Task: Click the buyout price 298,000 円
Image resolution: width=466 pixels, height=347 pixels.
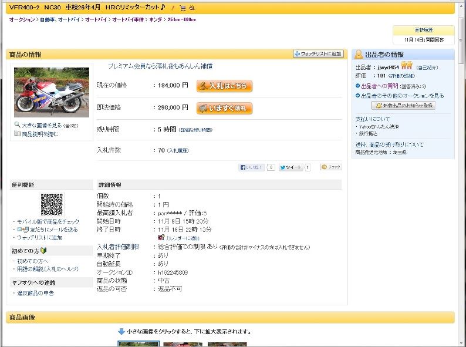Action: pyautogui.click(x=173, y=107)
